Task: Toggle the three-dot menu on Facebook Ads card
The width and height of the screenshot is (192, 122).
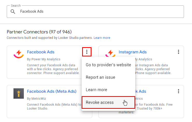Action: (x=87, y=52)
